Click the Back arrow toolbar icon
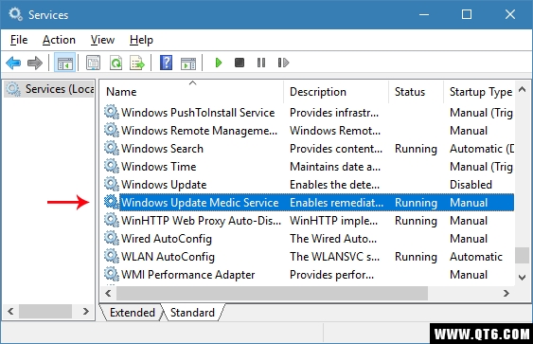This screenshot has width=533, height=344. point(13,63)
